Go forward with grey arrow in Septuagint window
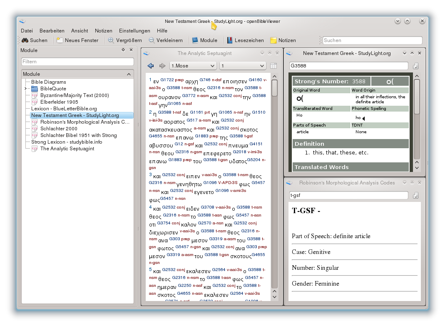Screen dimensions: 445x326 tap(162, 66)
